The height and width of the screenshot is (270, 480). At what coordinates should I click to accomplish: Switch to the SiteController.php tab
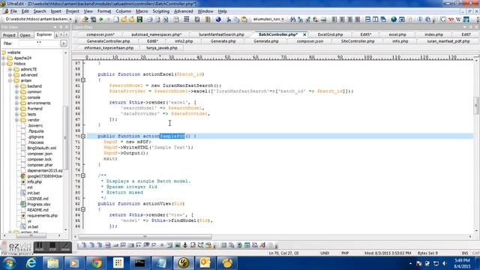click(x=358, y=41)
